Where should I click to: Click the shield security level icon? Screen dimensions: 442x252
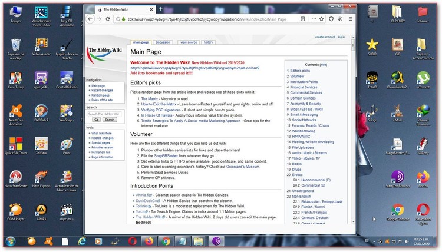pos(331,19)
